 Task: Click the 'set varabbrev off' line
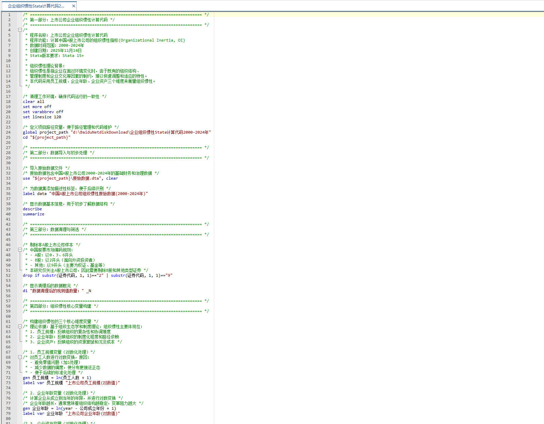pos(43,112)
